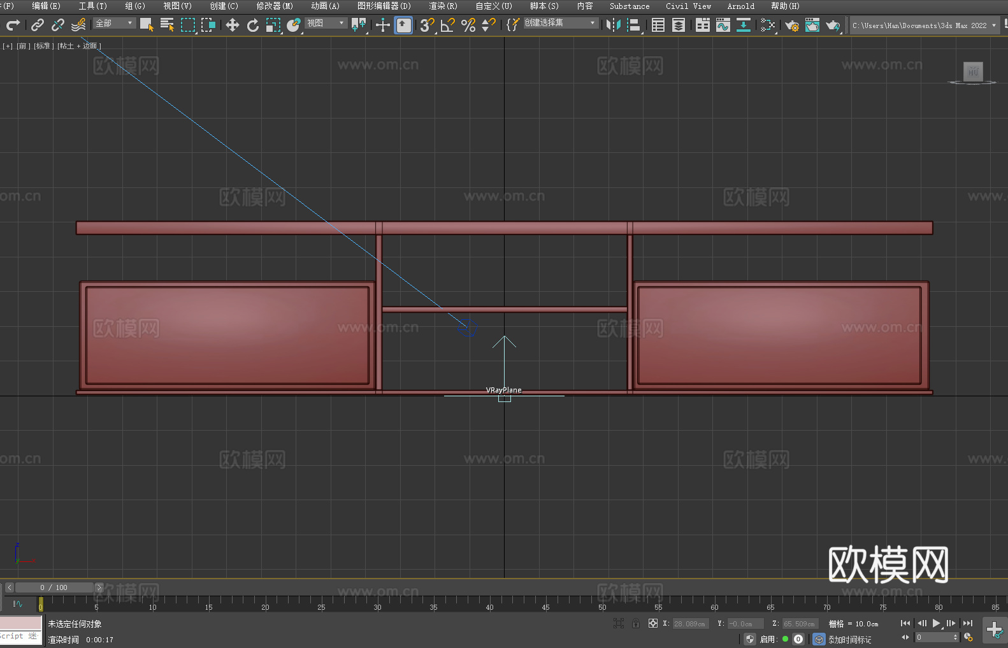Image resolution: width=1008 pixels, height=648 pixels.
Task: Go to next frame
Action: coord(951,623)
